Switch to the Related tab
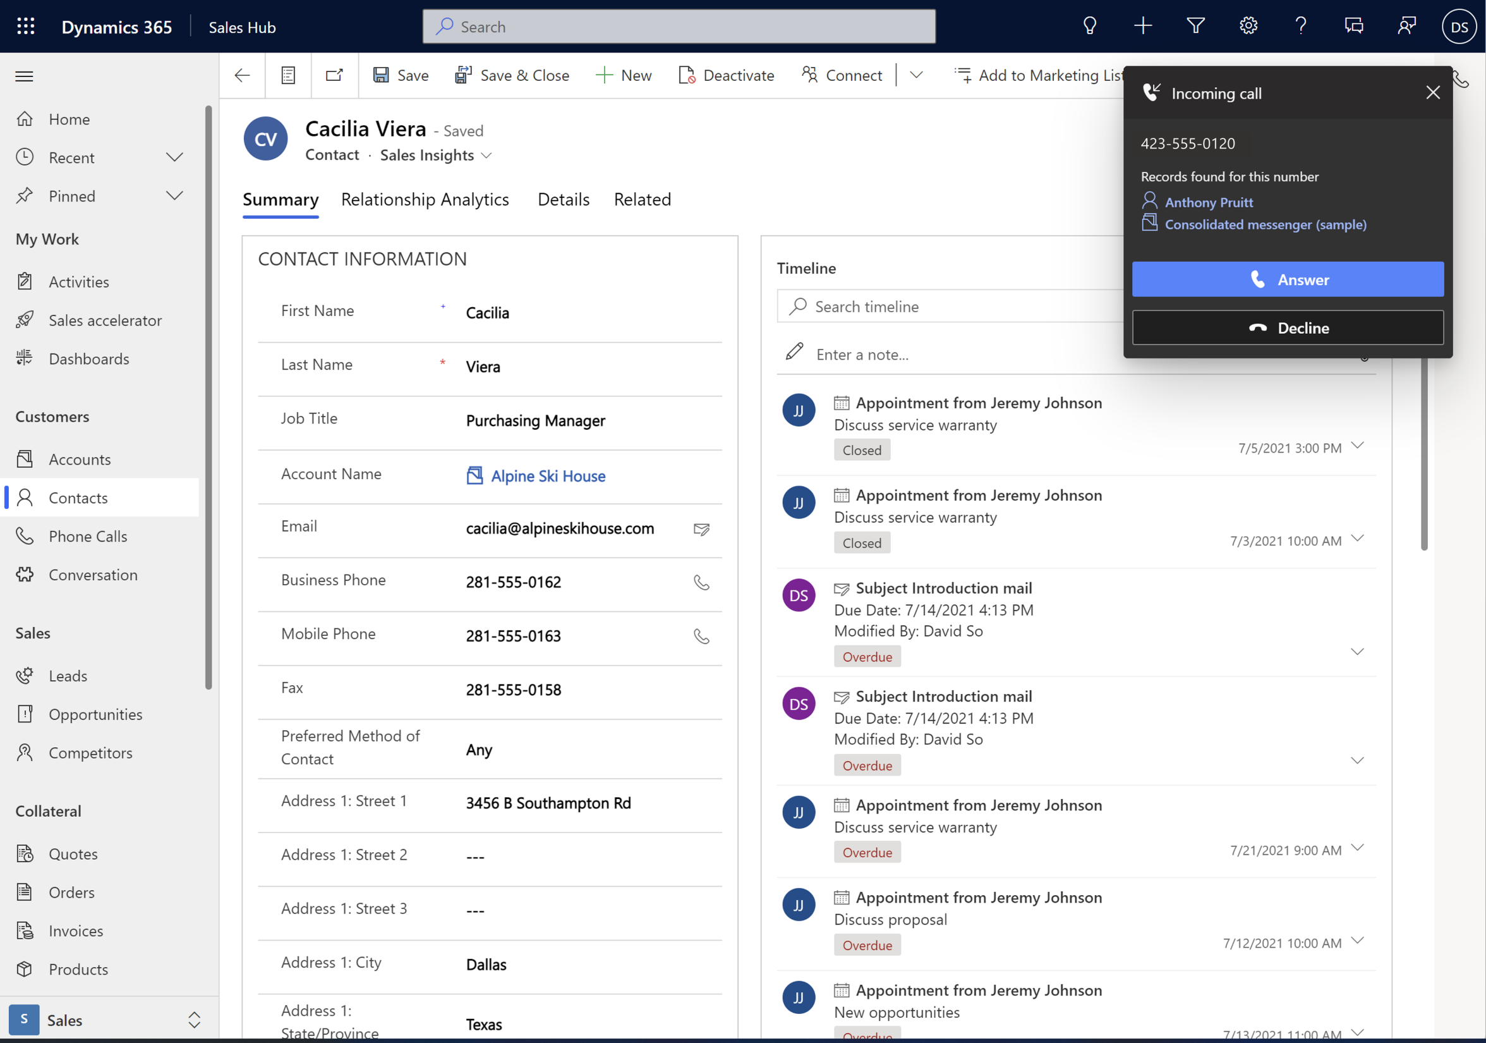1486x1043 pixels. 643,199
